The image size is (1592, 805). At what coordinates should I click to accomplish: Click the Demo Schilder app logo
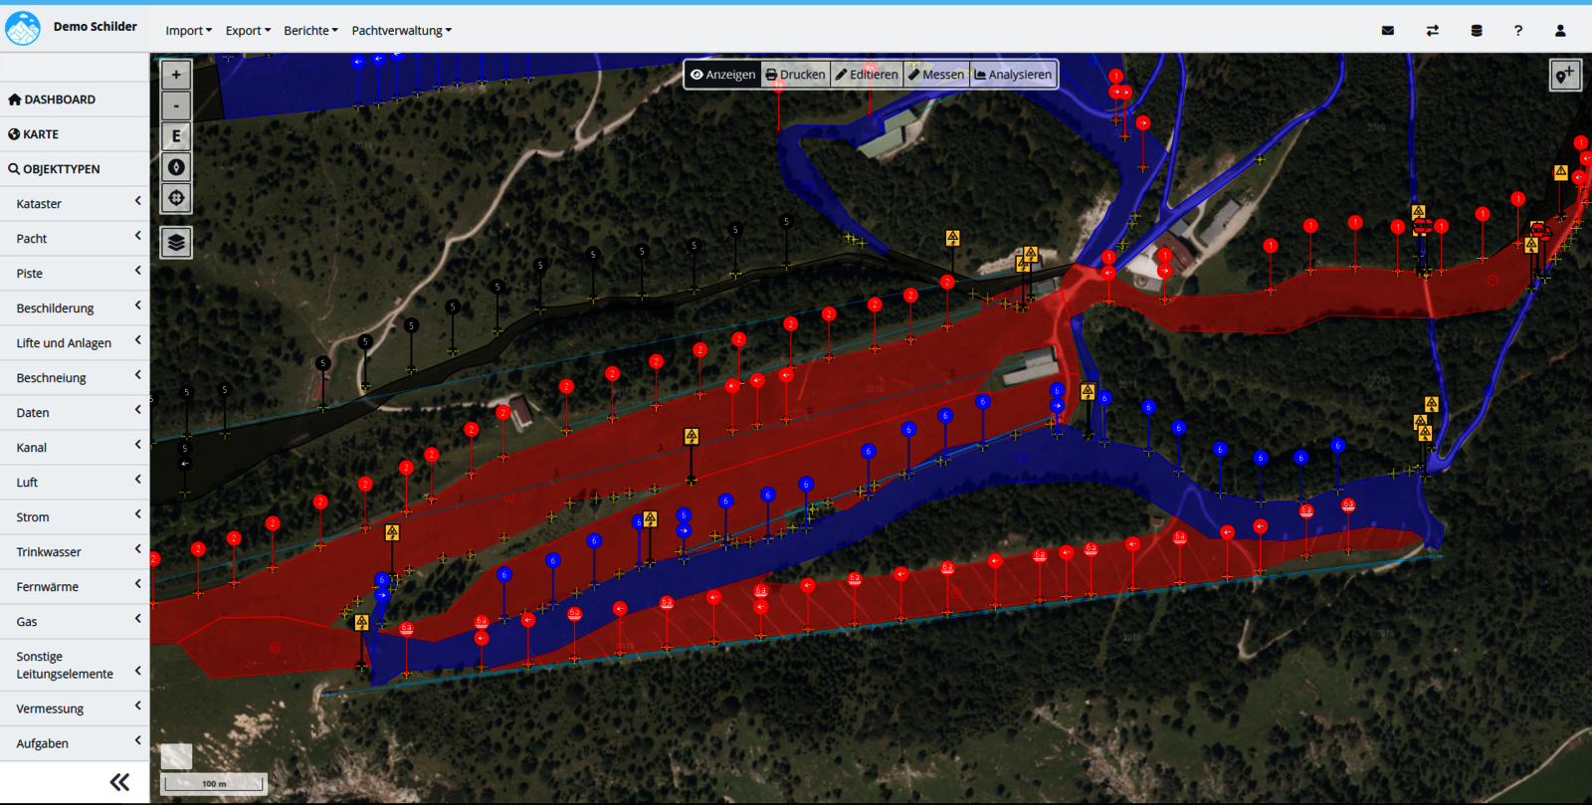click(23, 28)
